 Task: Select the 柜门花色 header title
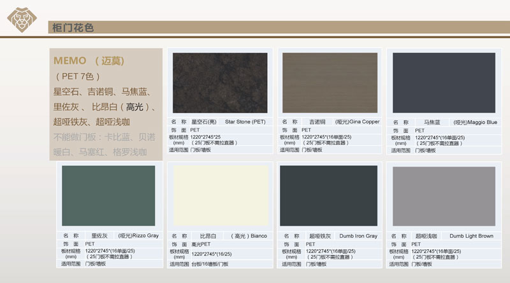click(71, 28)
